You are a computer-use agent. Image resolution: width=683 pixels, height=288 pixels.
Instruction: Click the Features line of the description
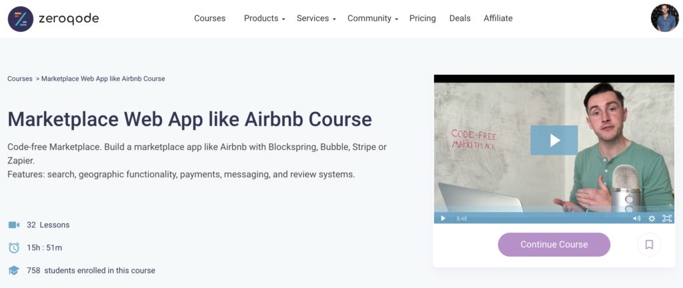pyautogui.click(x=181, y=175)
